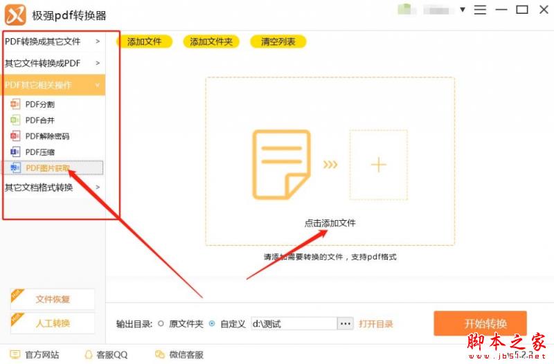This screenshot has width=554, height=364.
Task: Open the 人工转换 service
Action: click(x=53, y=323)
